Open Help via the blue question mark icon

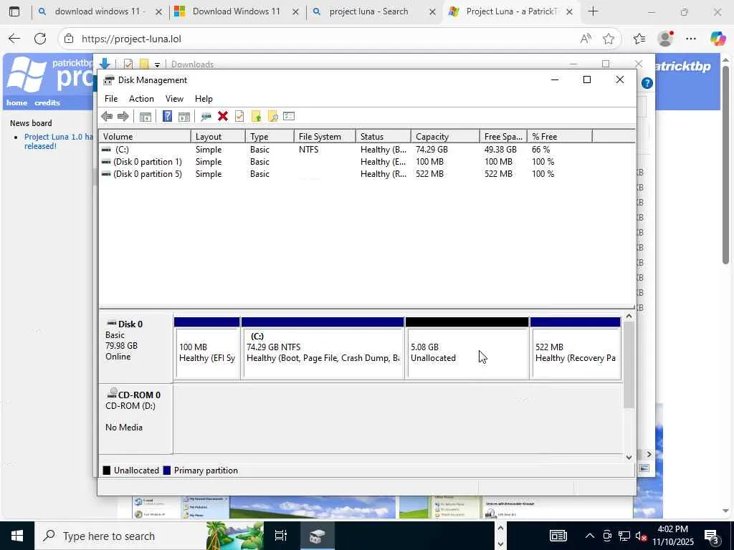point(167,117)
